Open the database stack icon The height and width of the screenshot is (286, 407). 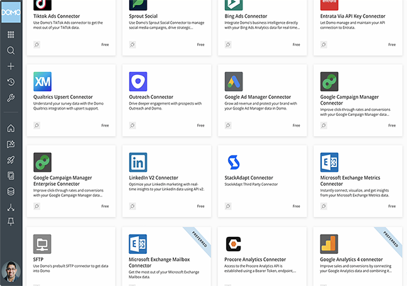point(11,192)
